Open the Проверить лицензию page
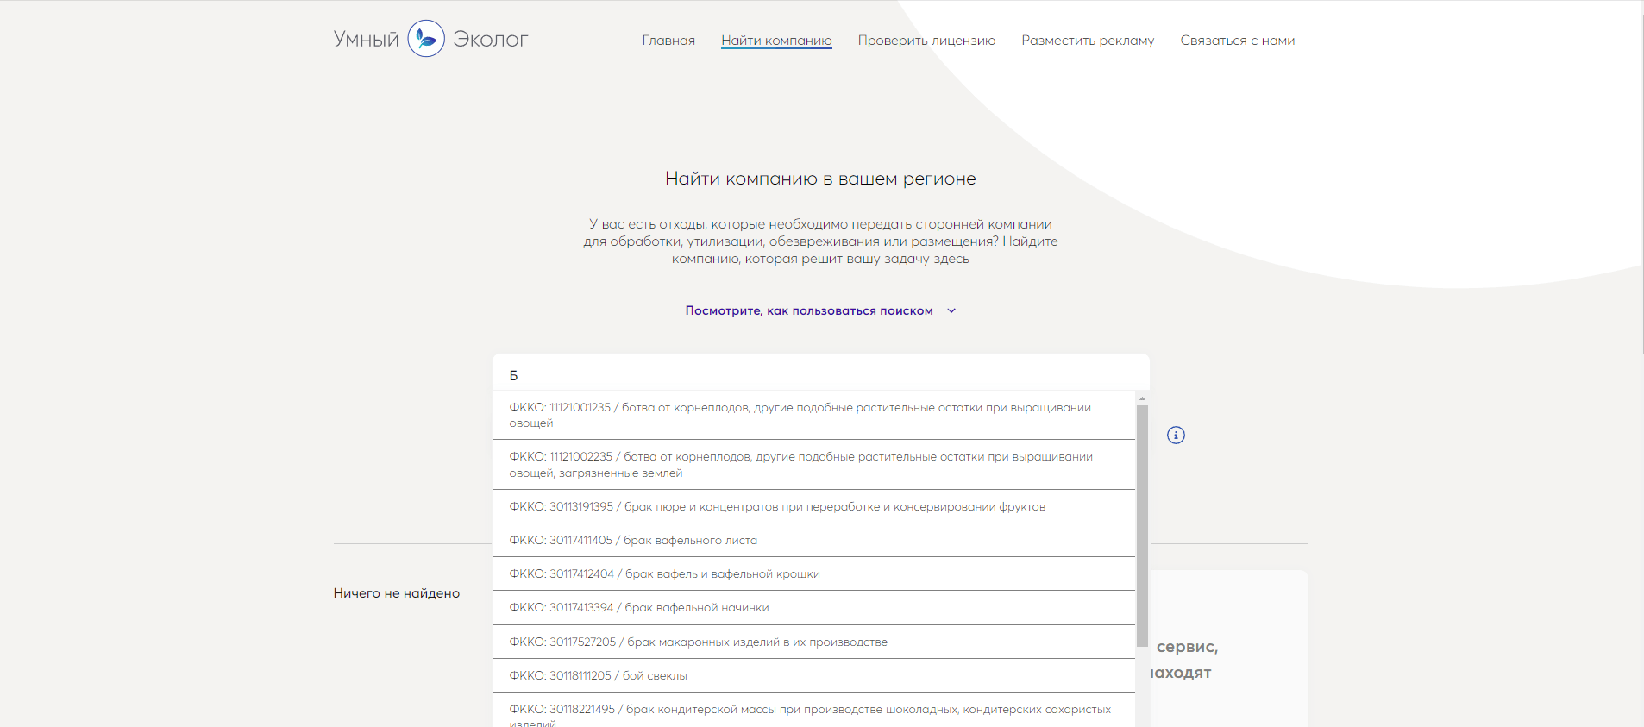 point(926,41)
